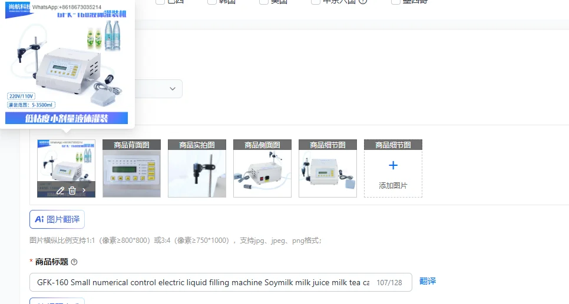Toggle the 韩国 checkbox

click(x=212, y=1)
